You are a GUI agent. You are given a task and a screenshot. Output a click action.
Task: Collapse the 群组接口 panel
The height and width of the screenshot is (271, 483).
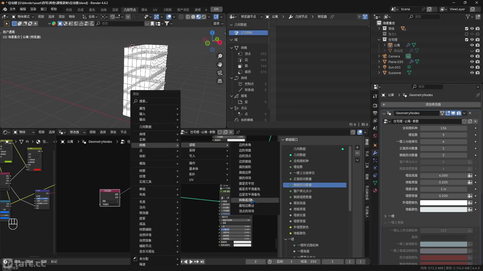tap(283, 140)
